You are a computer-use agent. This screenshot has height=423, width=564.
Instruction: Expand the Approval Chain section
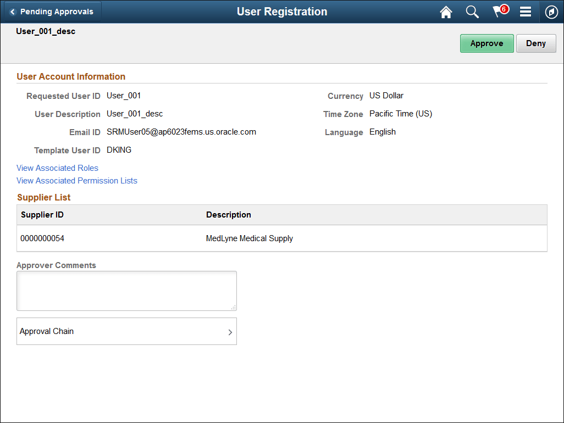click(x=126, y=331)
